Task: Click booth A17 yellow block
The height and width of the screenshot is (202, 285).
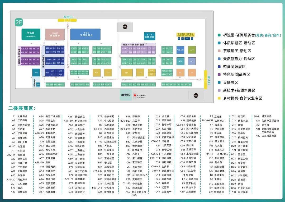Action: [127, 72]
